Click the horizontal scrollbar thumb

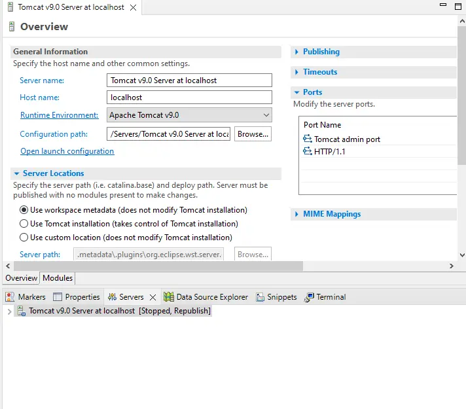coord(158,266)
